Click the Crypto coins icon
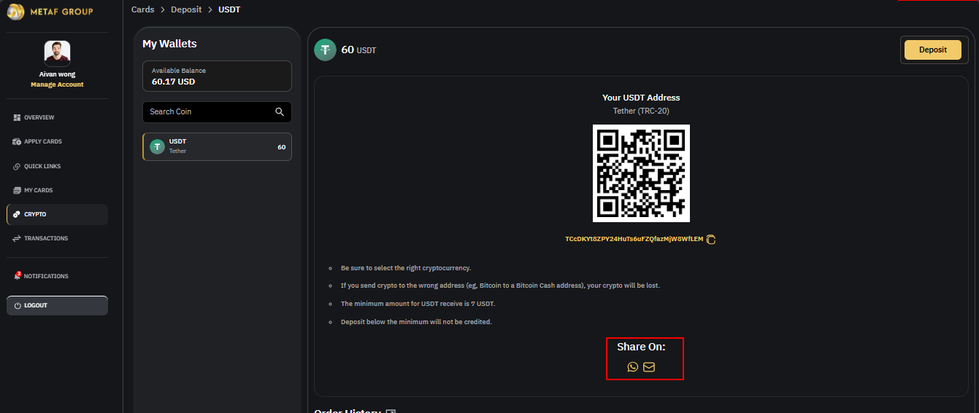Image resolution: width=979 pixels, height=413 pixels. pyautogui.click(x=17, y=214)
